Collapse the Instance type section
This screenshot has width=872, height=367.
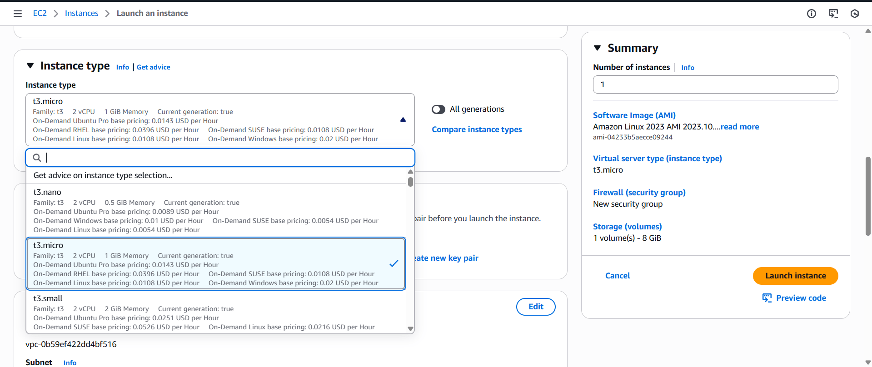[30, 66]
